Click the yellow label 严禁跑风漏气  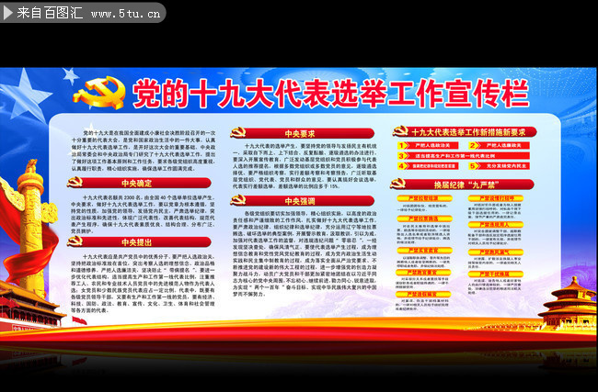496,252
